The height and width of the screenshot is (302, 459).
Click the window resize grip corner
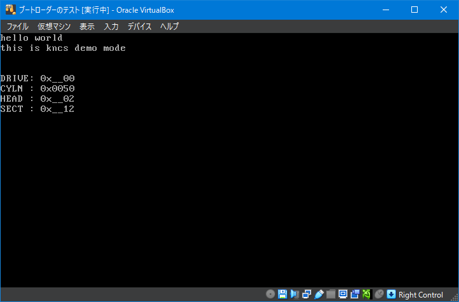pos(455,298)
